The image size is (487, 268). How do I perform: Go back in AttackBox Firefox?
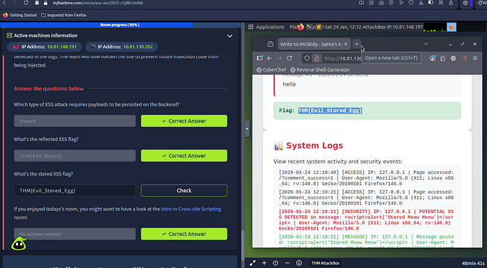[x=269, y=58]
